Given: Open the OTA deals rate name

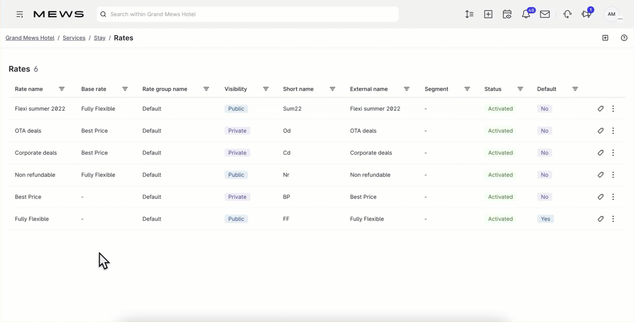Looking at the screenshot, I should pos(28,131).
